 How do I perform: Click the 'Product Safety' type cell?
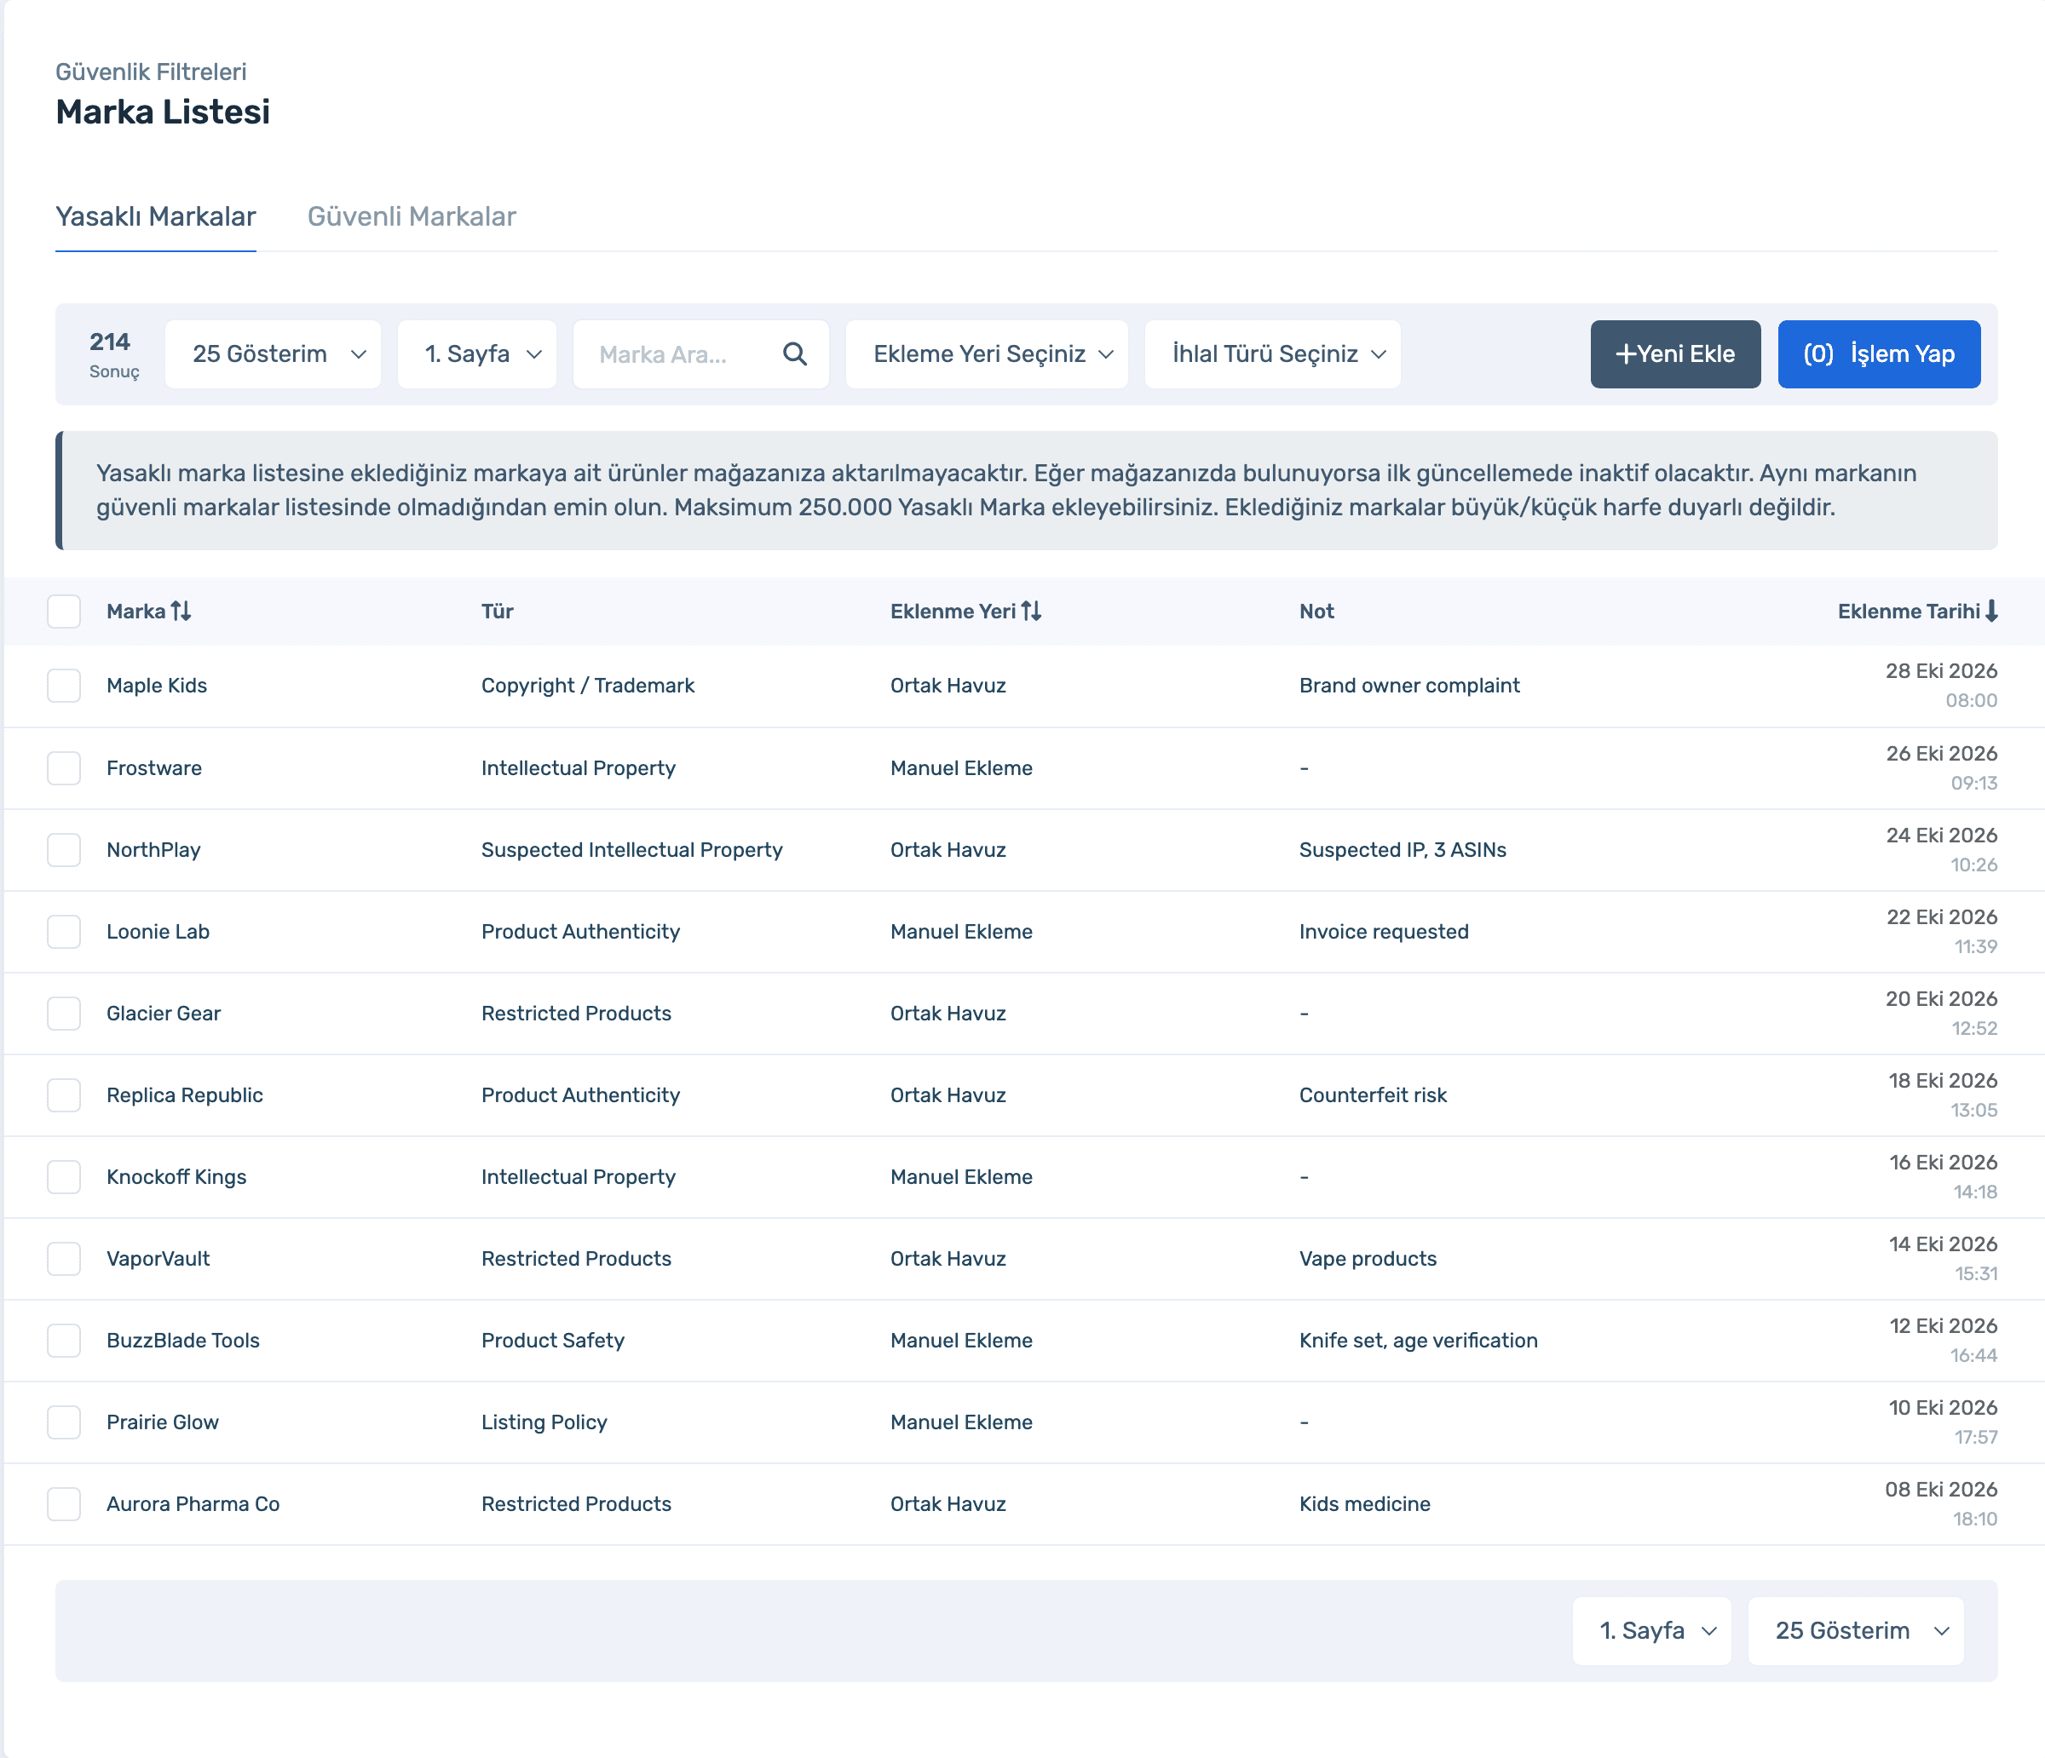click(x=553, y=1341)
